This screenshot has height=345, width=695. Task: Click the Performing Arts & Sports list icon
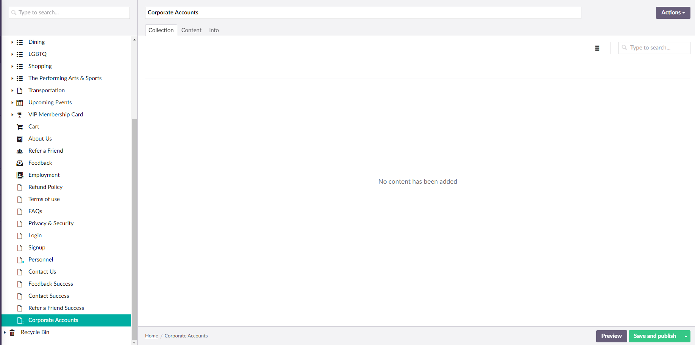[20, 79]
